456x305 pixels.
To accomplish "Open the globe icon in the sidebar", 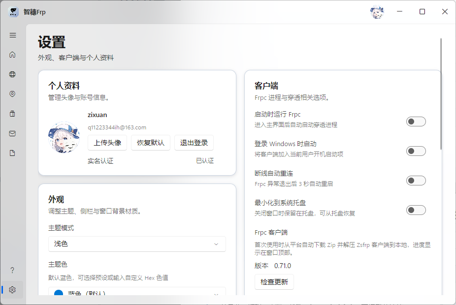I will click(x=12, y=74).
